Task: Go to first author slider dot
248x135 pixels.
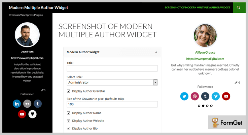Action: pos(199,106)
